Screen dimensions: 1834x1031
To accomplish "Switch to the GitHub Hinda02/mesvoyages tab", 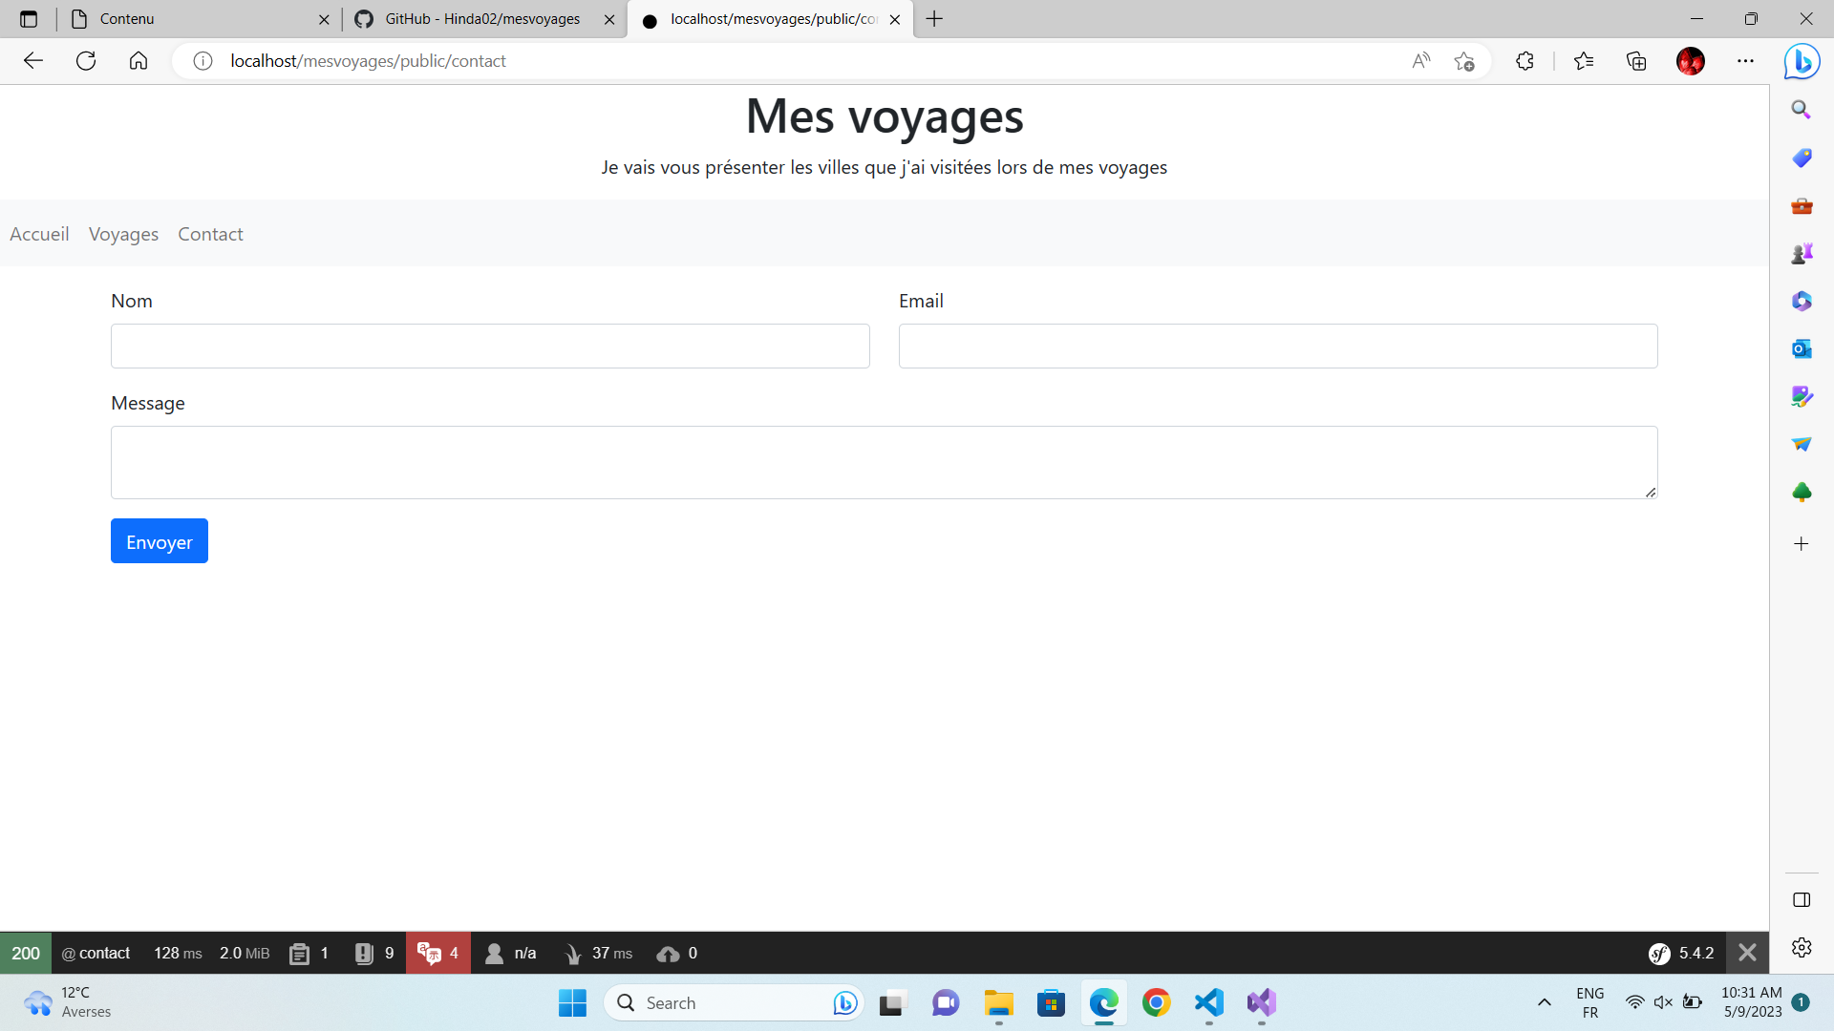I will pyautogui.click(x=482, y=19).
